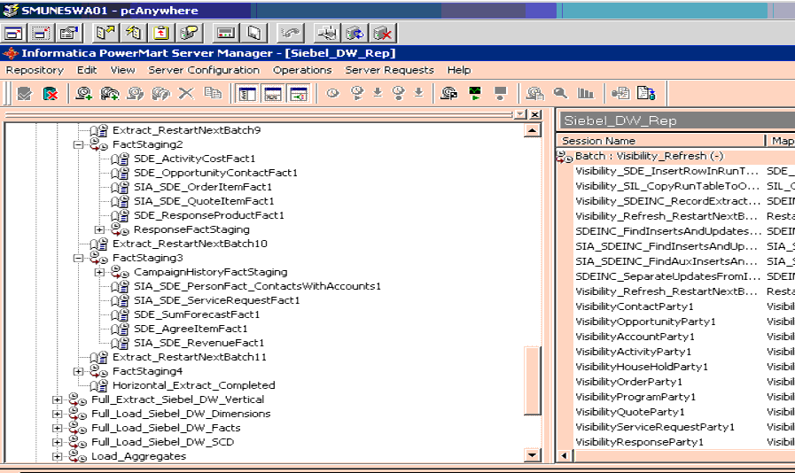Click pcAnywhere clipboard transfer icon
Image resolution: width=795 pixels, height=473 pixels.
coord(161,34)
